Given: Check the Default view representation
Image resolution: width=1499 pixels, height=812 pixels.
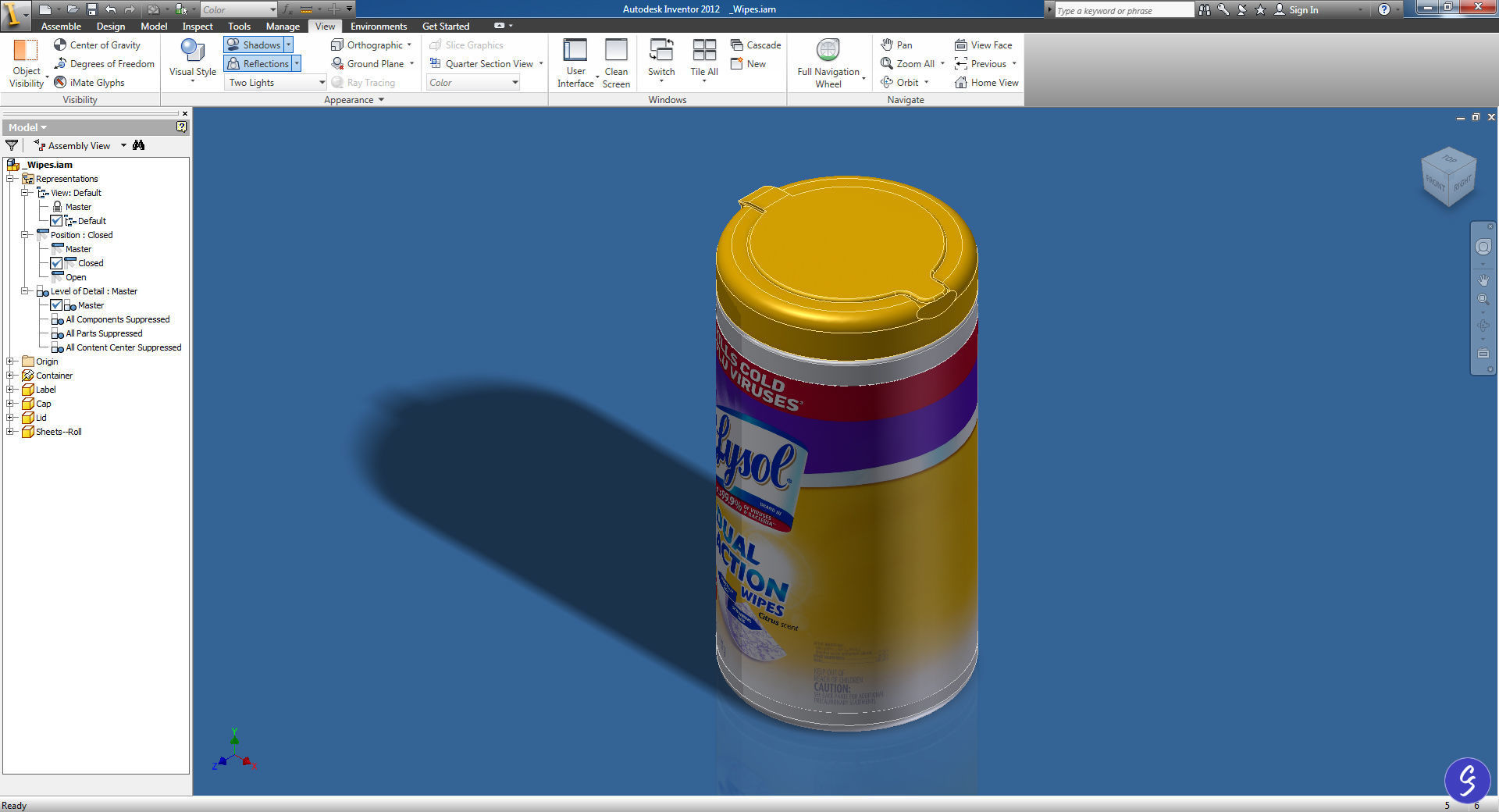Looking at the screenshot, I should pyautogui.click(x=56, y=221).
